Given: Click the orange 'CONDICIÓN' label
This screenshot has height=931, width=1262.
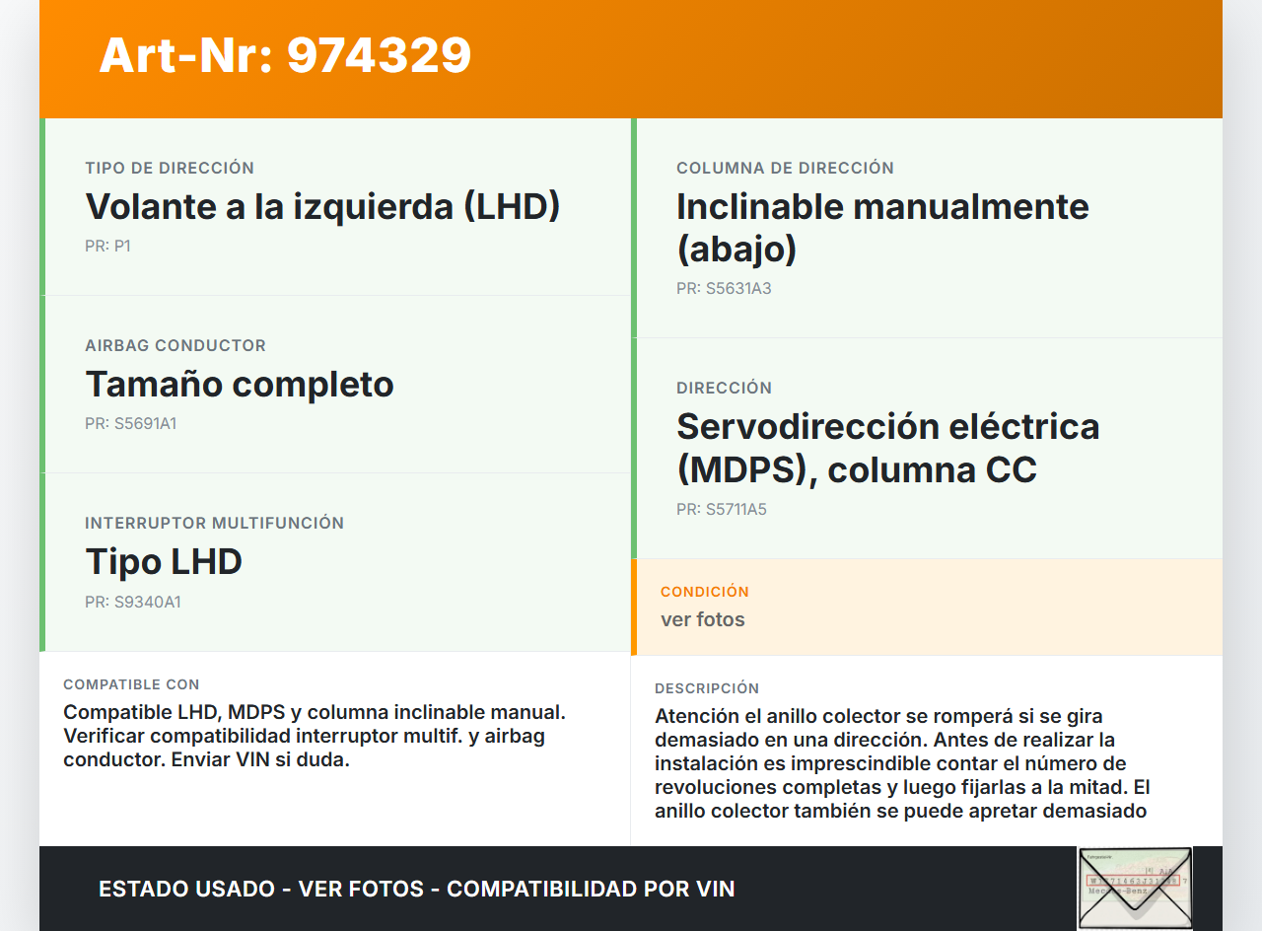Looking at the screenshot, I should (705, 592).
